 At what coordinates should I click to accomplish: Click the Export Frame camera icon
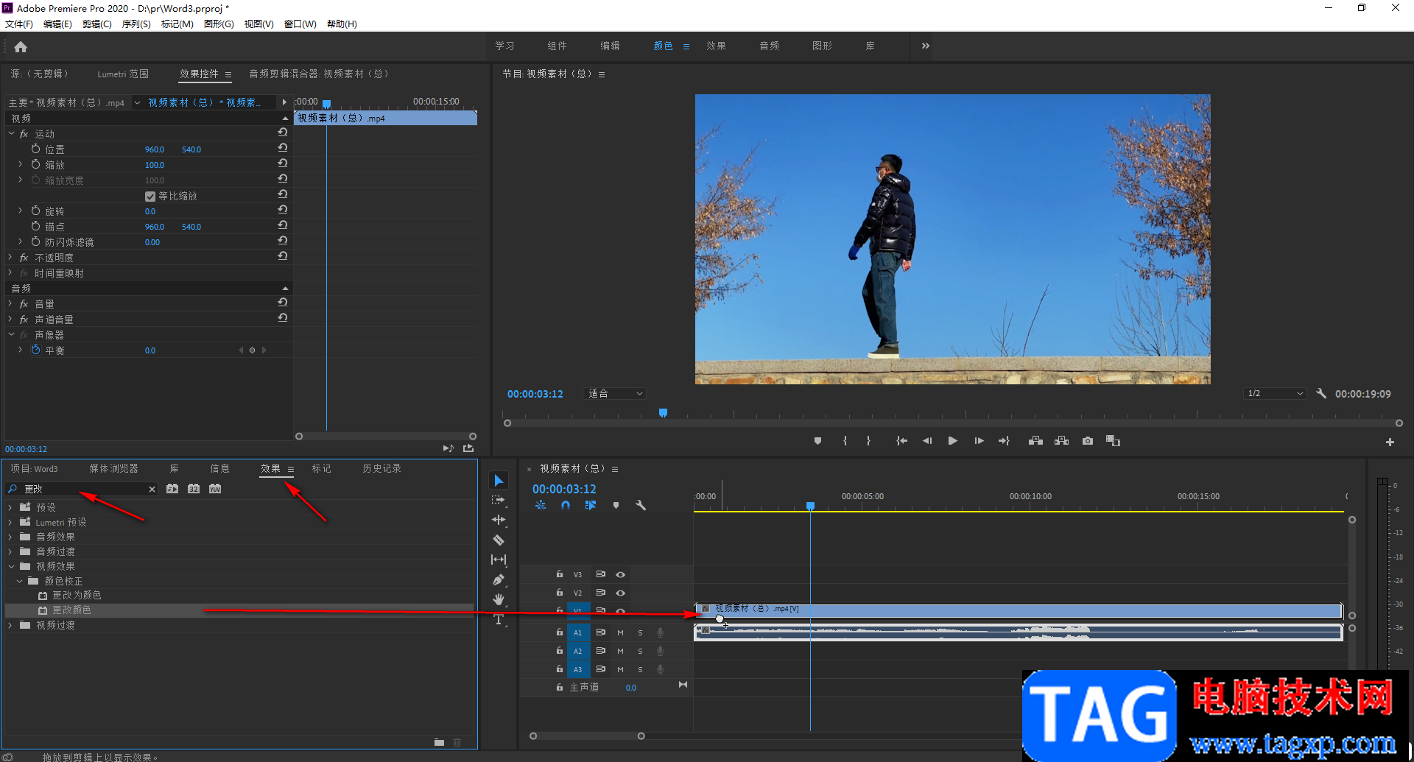pos(1087,441)
